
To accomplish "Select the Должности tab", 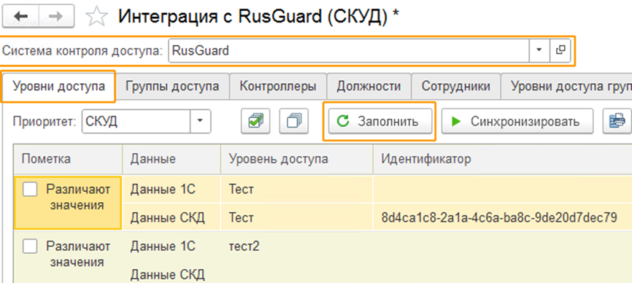I will (x=369, y=86).
